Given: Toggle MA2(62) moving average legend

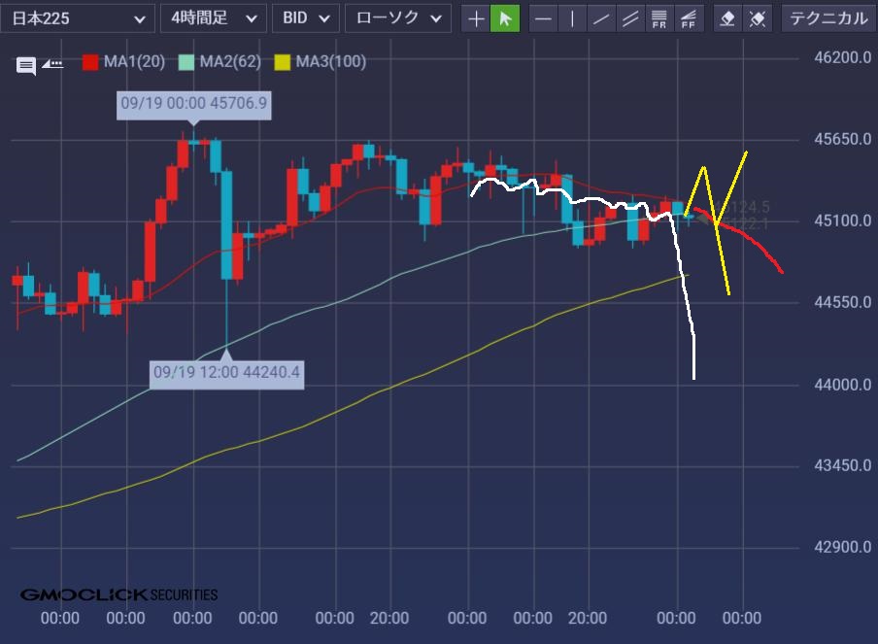Looking at the screenshot, I should (x=219, y=62).
